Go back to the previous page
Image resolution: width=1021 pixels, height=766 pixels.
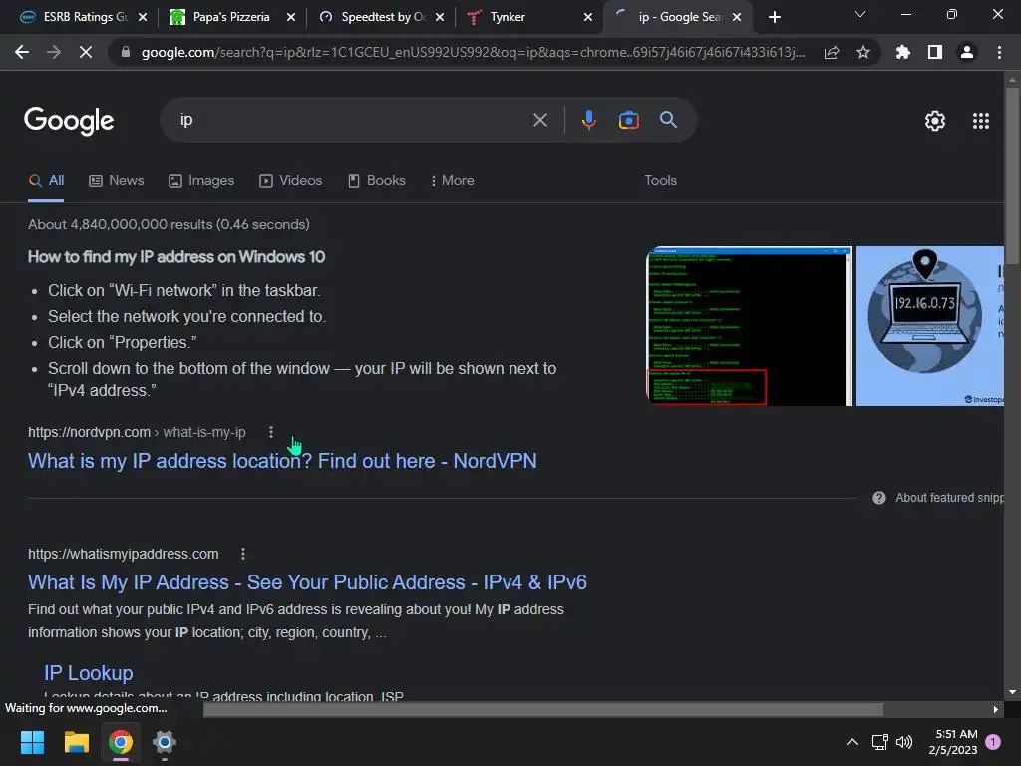click(22, 52)
